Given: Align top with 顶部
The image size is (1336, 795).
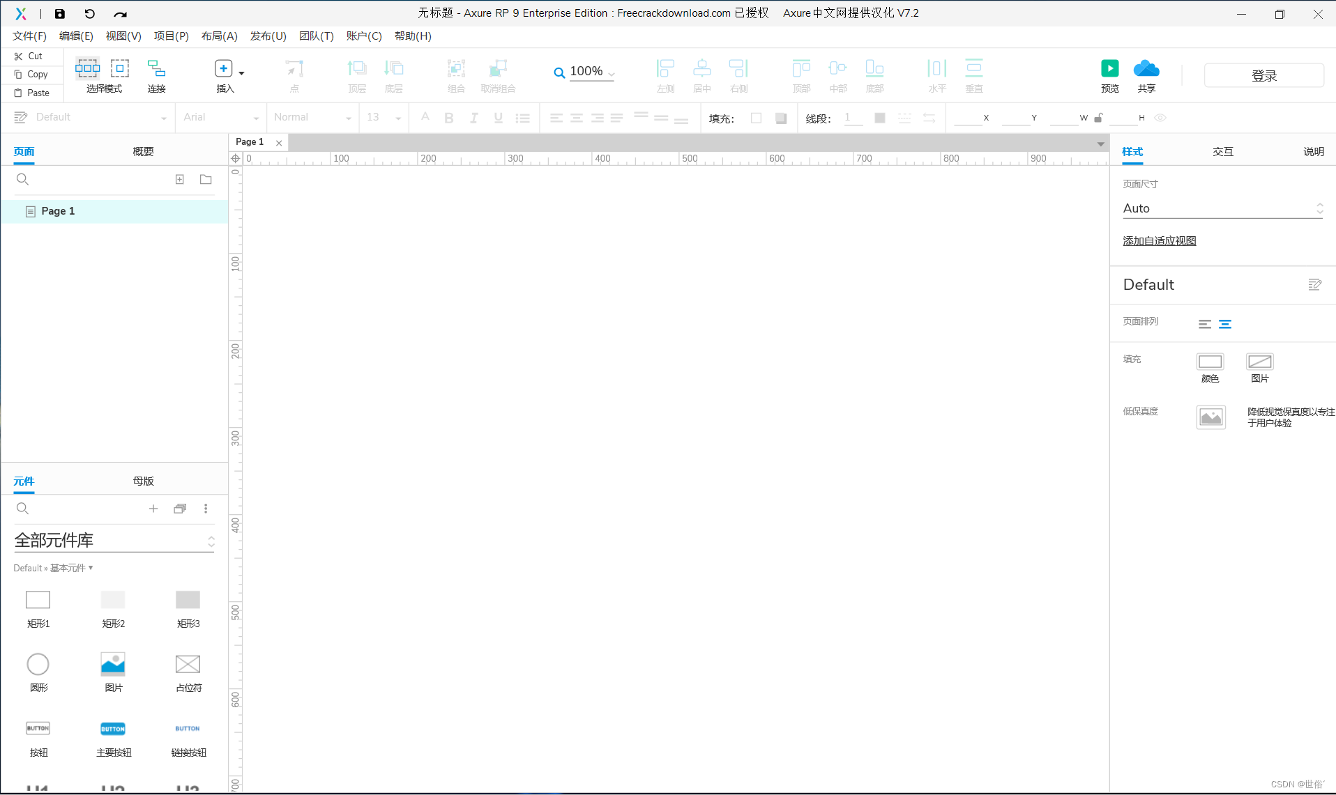Looking at the screenshot, I should 801,75.
